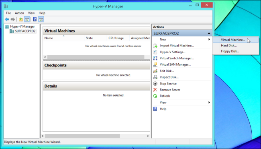Sort by the State column header
Viewport: 261px width, 149px height.
pos(96,38)
